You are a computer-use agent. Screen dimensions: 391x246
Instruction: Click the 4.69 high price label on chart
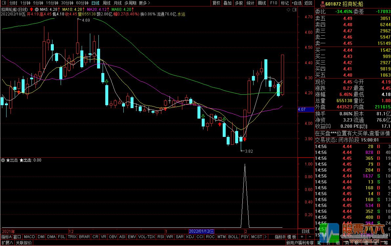[86, 20]
